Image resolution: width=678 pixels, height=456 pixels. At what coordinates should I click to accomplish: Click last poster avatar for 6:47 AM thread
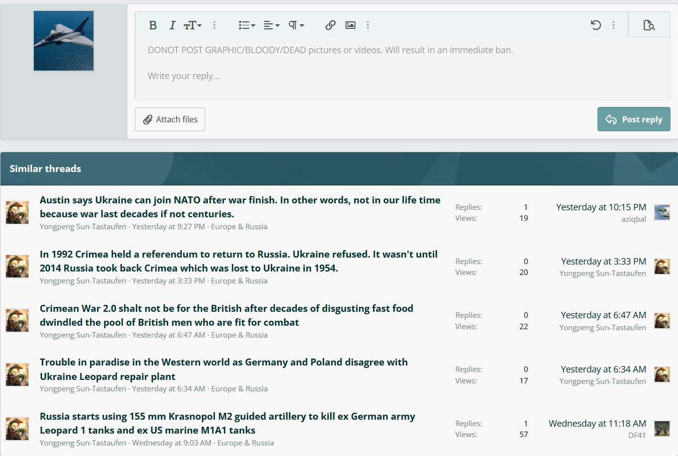tap(662, 321)
